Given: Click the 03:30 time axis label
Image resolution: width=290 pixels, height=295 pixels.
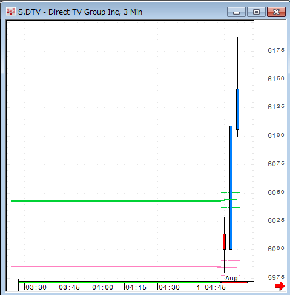Looking at the screenshot, I should 36,287.
